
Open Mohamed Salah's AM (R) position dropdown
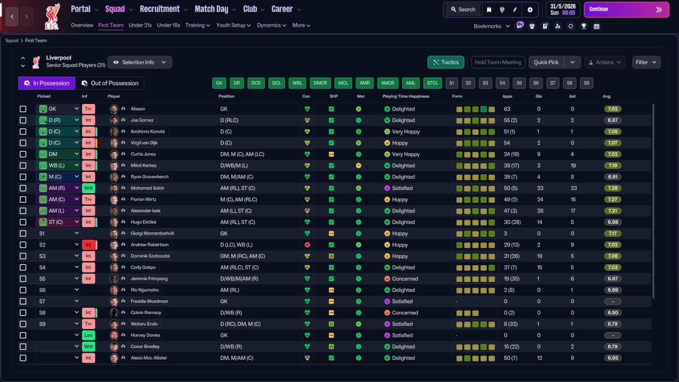point(58,188)
